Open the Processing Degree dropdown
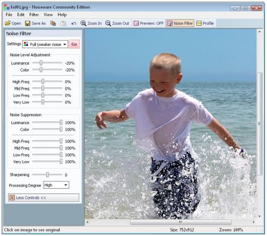Viewport: 267px width, 236px height. click(x=56, y=185)
